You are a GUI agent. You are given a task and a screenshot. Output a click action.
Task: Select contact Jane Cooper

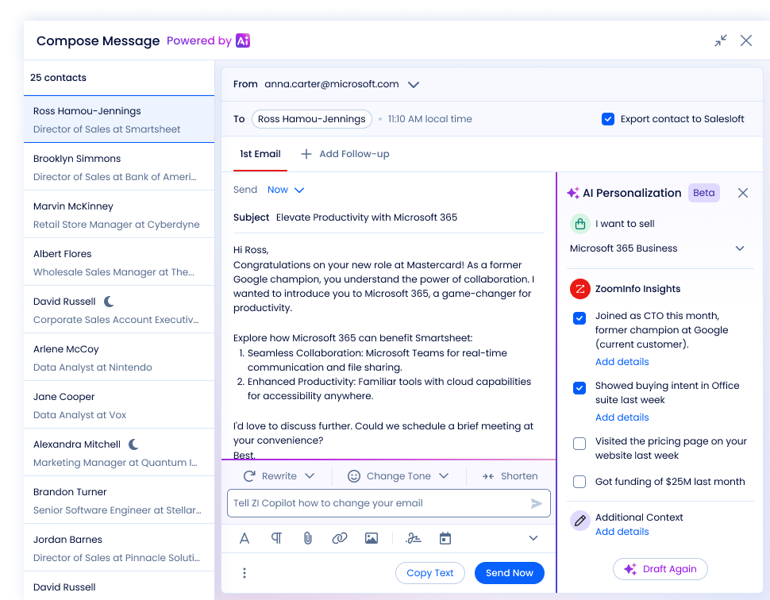119,405
